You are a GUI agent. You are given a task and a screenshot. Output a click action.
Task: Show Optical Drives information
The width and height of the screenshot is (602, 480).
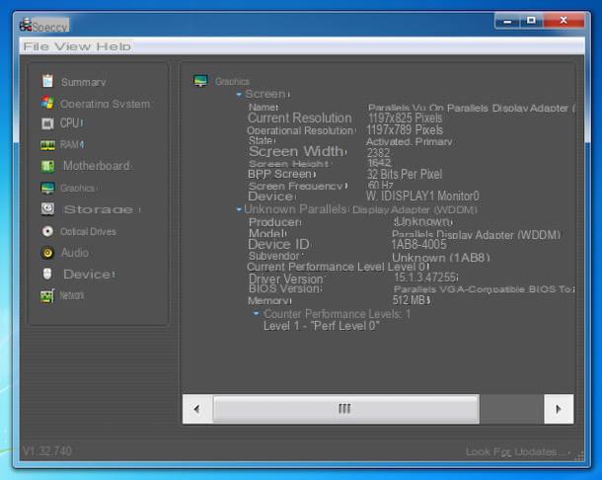(x=88, y=231)
